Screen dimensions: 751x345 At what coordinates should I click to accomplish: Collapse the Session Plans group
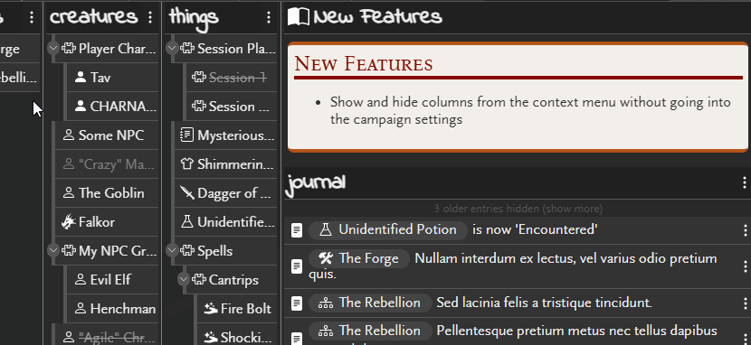coord(172,48)
